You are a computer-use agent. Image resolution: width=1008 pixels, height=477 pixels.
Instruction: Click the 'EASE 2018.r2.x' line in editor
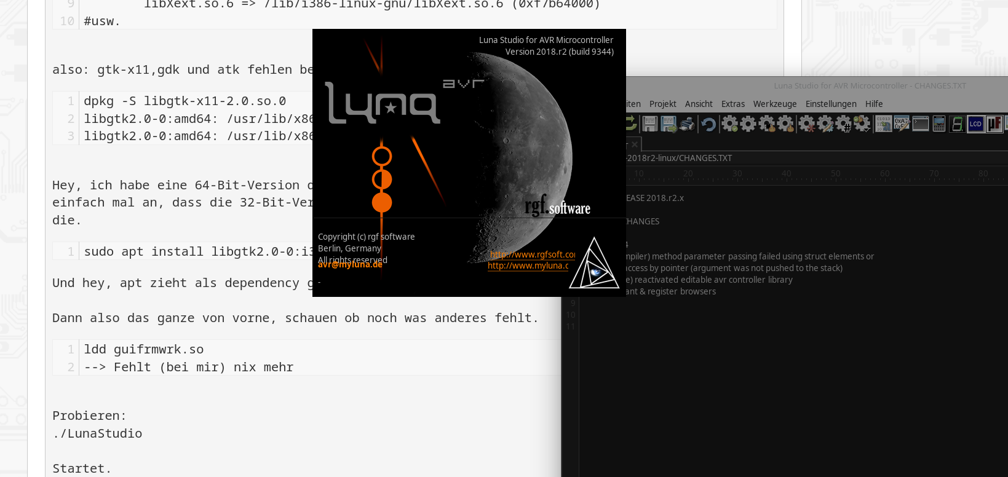click(655, 198)
